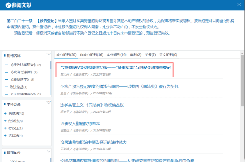The height and width of the screenshot is (162, 245).
Task: Open article 论物权期待权与抵押权的适用规则
Action: 127,160
